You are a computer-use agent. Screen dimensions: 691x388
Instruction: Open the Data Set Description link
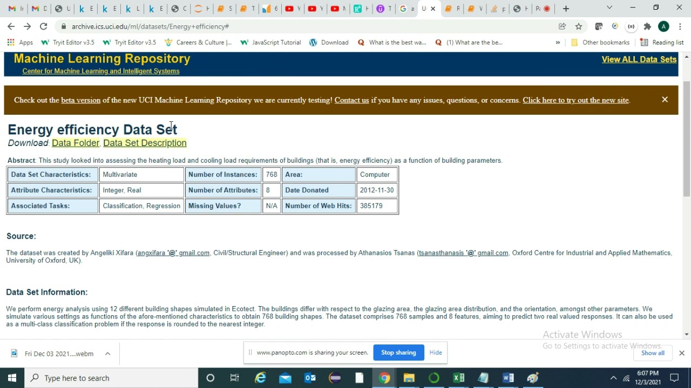click(145, 143)
